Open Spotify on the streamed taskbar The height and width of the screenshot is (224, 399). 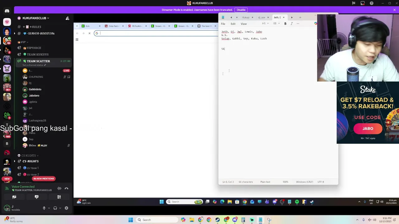[x=297, y=202]
